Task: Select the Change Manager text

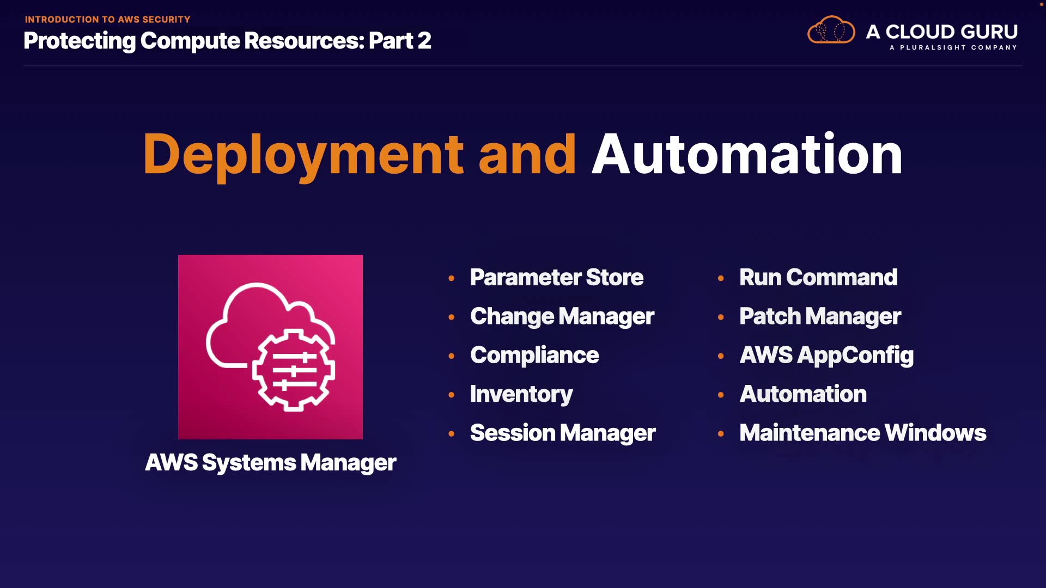Action: [562, 316]
